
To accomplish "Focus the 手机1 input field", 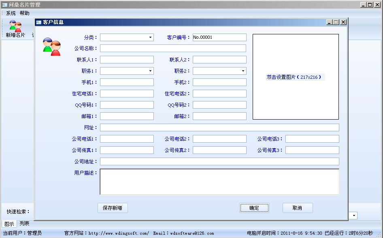I will pyautogui.click(x=127, y=82).
